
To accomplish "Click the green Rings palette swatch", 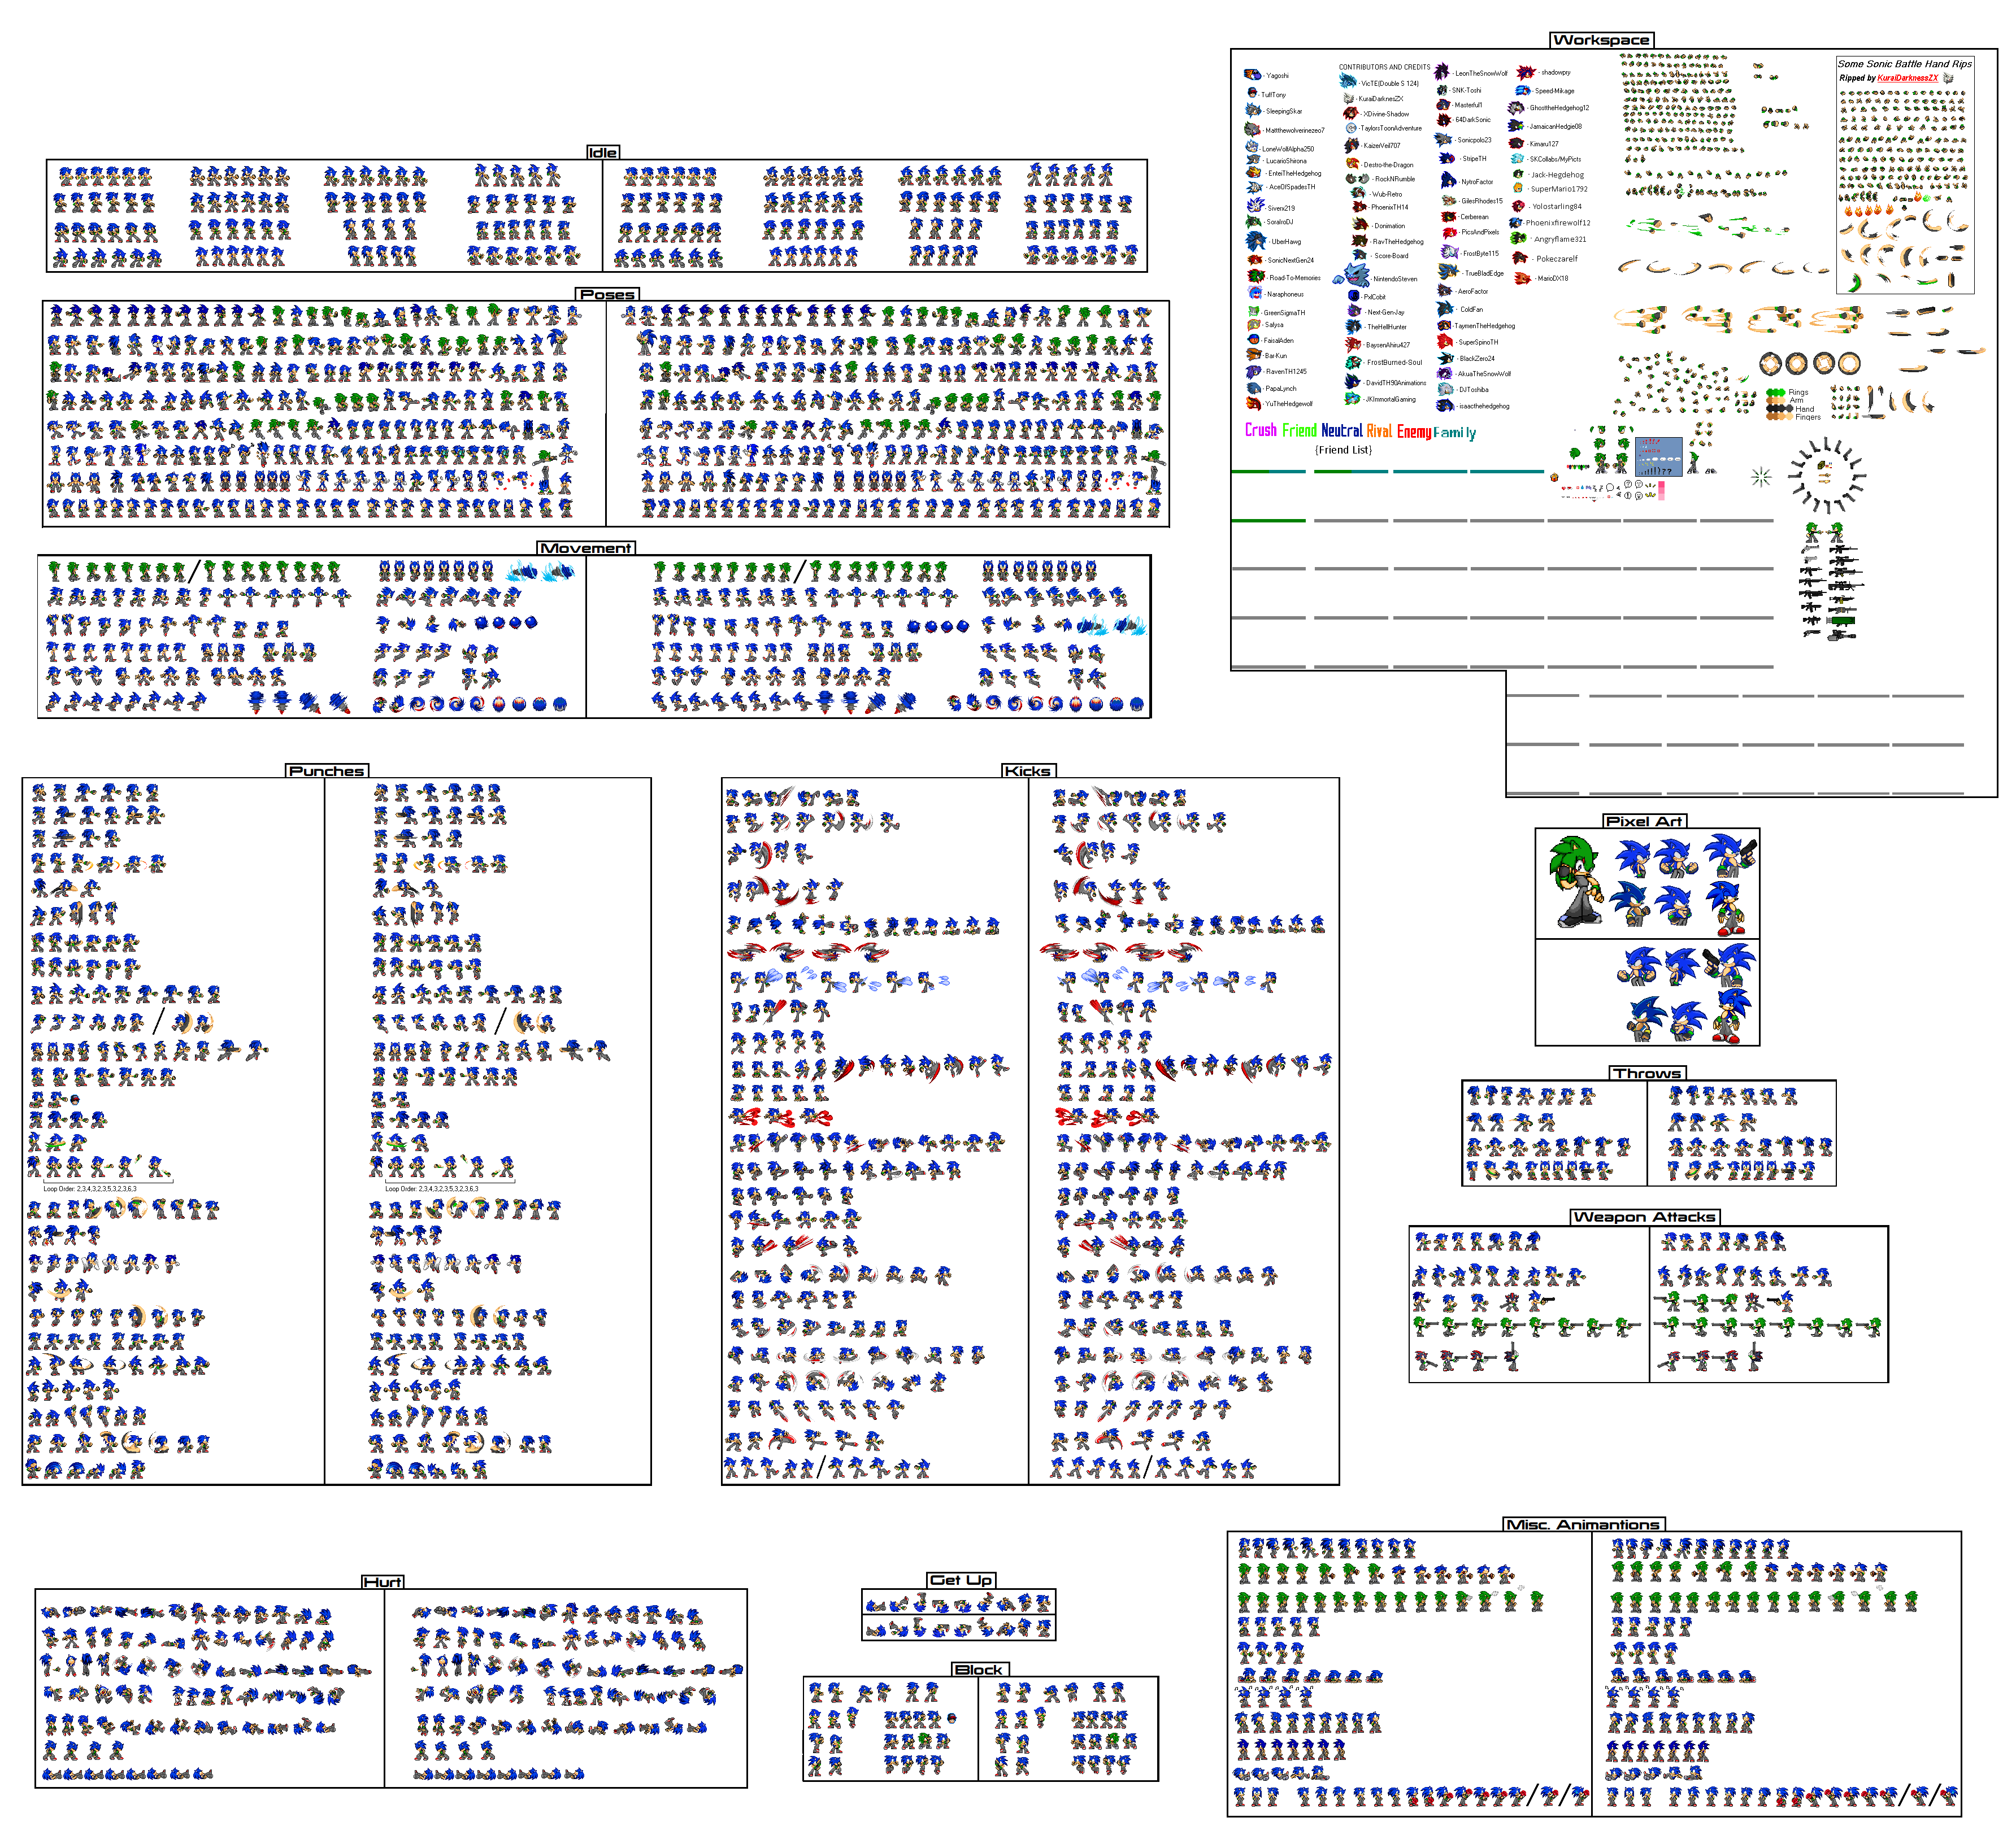I will pyautogui.click(x=1775, y=392).
